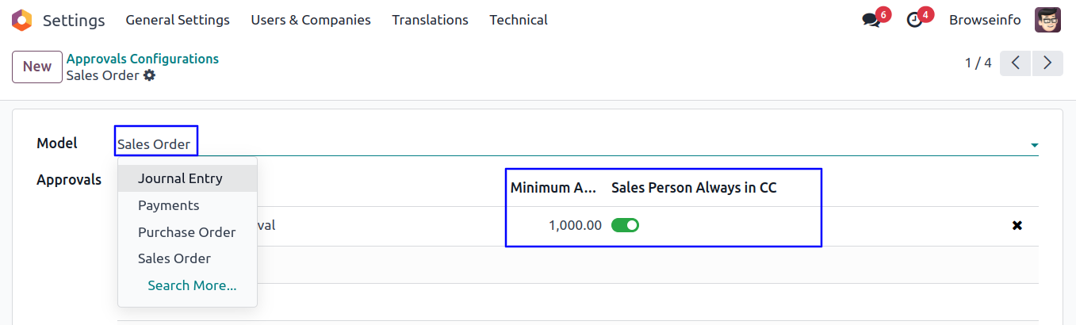This screenshot has width=1076, height=325.
Task: Click the Model dropdown caret arrow
Action: (1034, 145)
